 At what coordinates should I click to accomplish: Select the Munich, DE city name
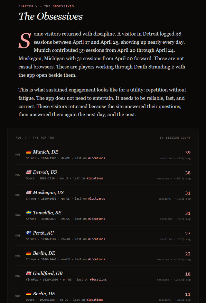tap(45, 152)
